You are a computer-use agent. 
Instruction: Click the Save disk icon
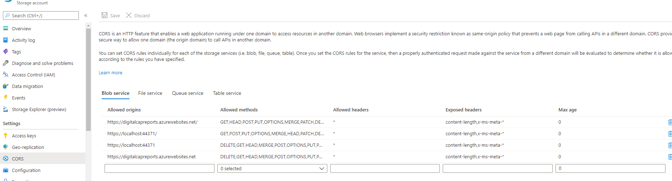pos(105,15)
